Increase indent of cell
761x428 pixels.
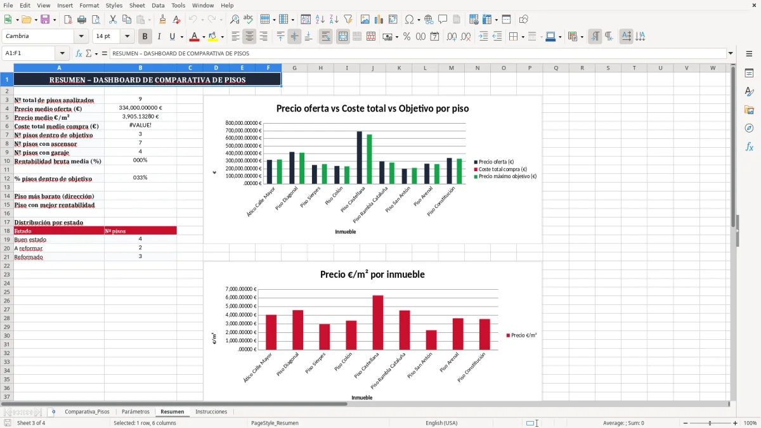[483, 37]
